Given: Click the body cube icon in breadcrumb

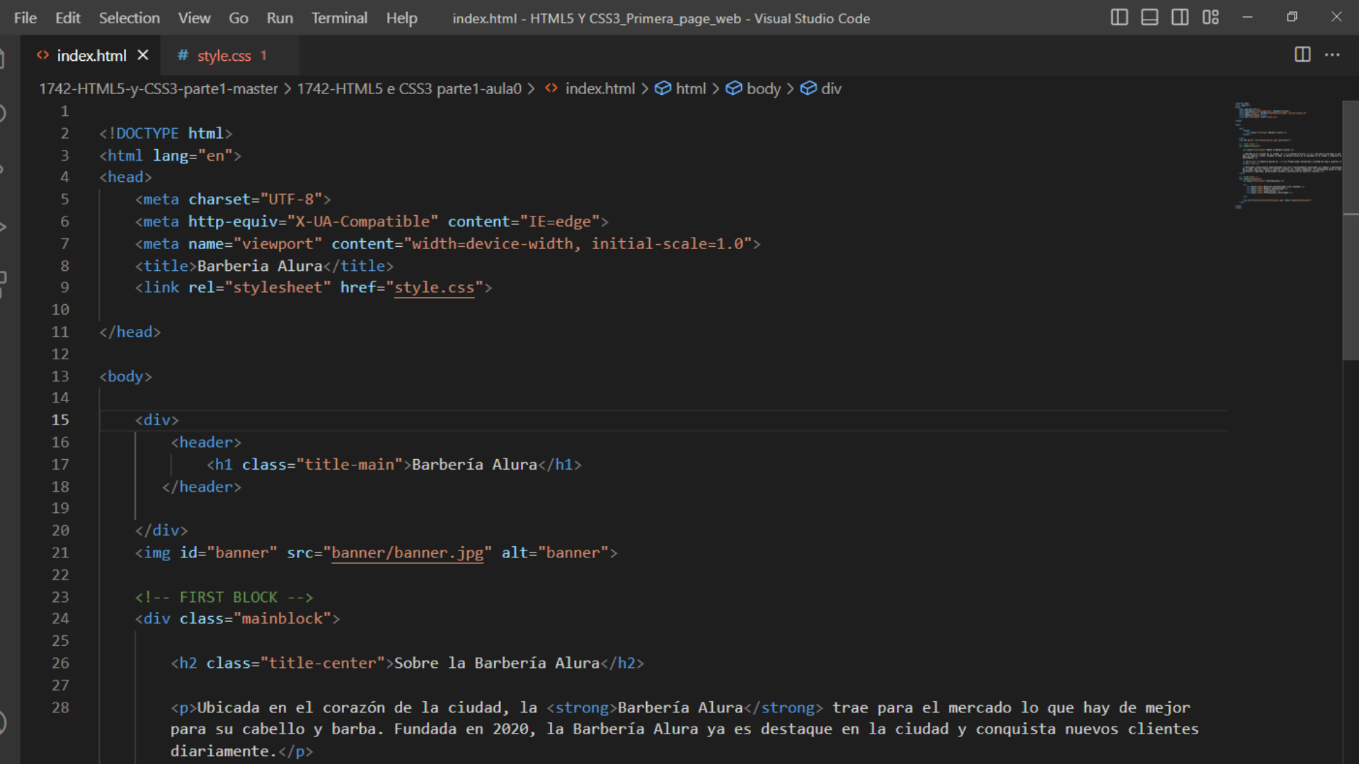Looking at the screenshot, I should (734, 88).
